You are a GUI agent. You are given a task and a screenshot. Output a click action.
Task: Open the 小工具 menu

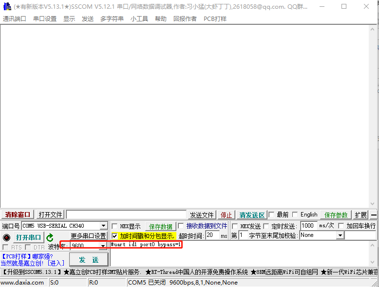[x=139, y=18]
